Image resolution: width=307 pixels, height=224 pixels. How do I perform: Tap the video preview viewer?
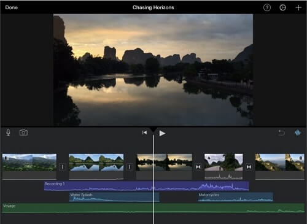click(153, 70)
